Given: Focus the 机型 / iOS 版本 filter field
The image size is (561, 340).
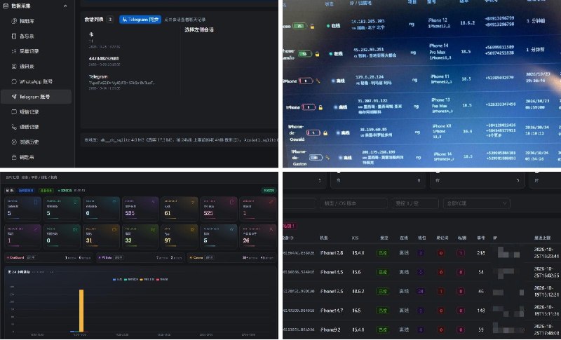Looking at the screenshot, I should 354,203.
